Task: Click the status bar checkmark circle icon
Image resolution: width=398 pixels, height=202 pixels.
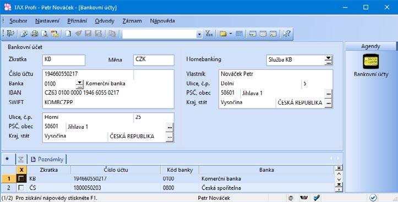Action: click(373, 198)
